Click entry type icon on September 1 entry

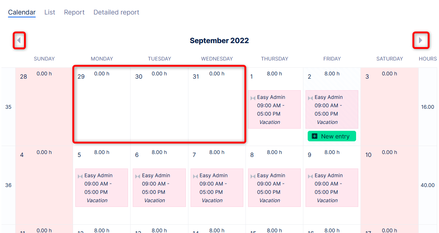pyautogui.click(x=253, y=98)
